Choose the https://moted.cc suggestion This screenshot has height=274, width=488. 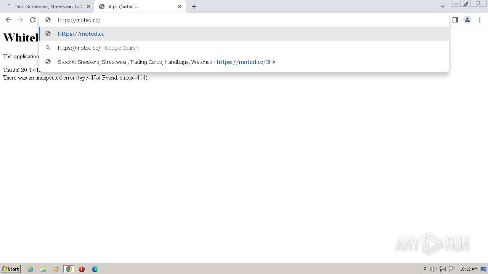click(x=244, y=34)
